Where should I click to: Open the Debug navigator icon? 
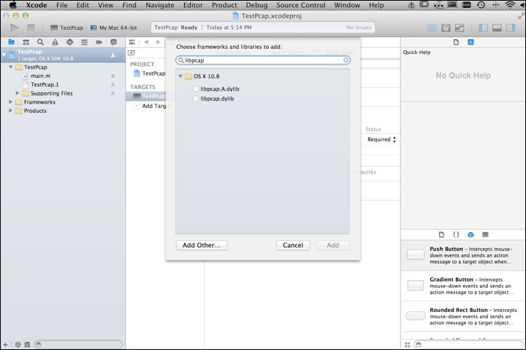pyautogui.click(x=84, y=42)
